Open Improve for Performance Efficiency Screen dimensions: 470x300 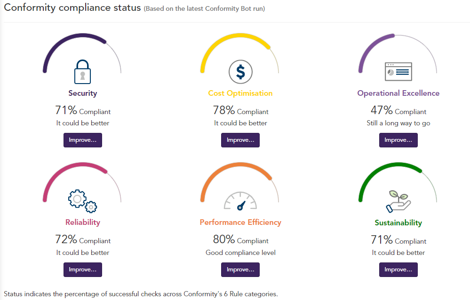[240, 269]
